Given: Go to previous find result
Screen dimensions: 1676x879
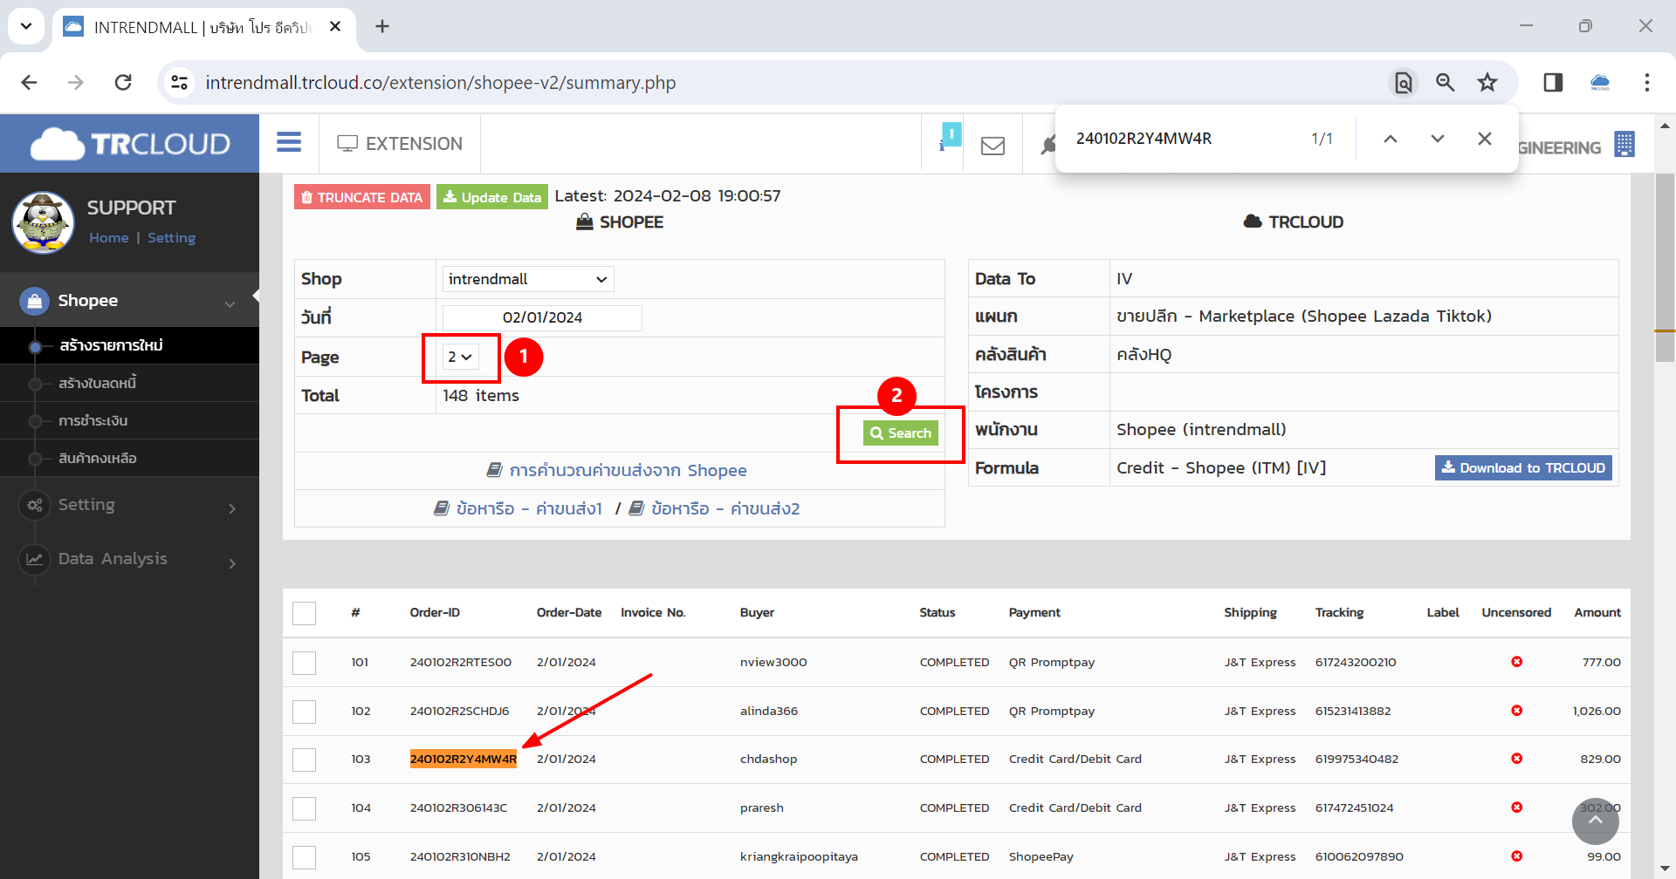Looking at the screenshot, I should point(1391,139).
